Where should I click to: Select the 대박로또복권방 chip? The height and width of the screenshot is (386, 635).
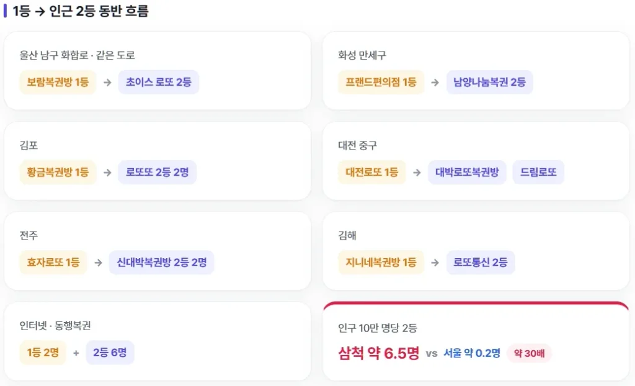[x=467, y=173]
